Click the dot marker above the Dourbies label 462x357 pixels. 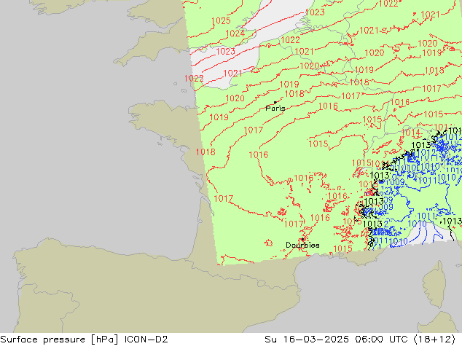click(302, 239)
